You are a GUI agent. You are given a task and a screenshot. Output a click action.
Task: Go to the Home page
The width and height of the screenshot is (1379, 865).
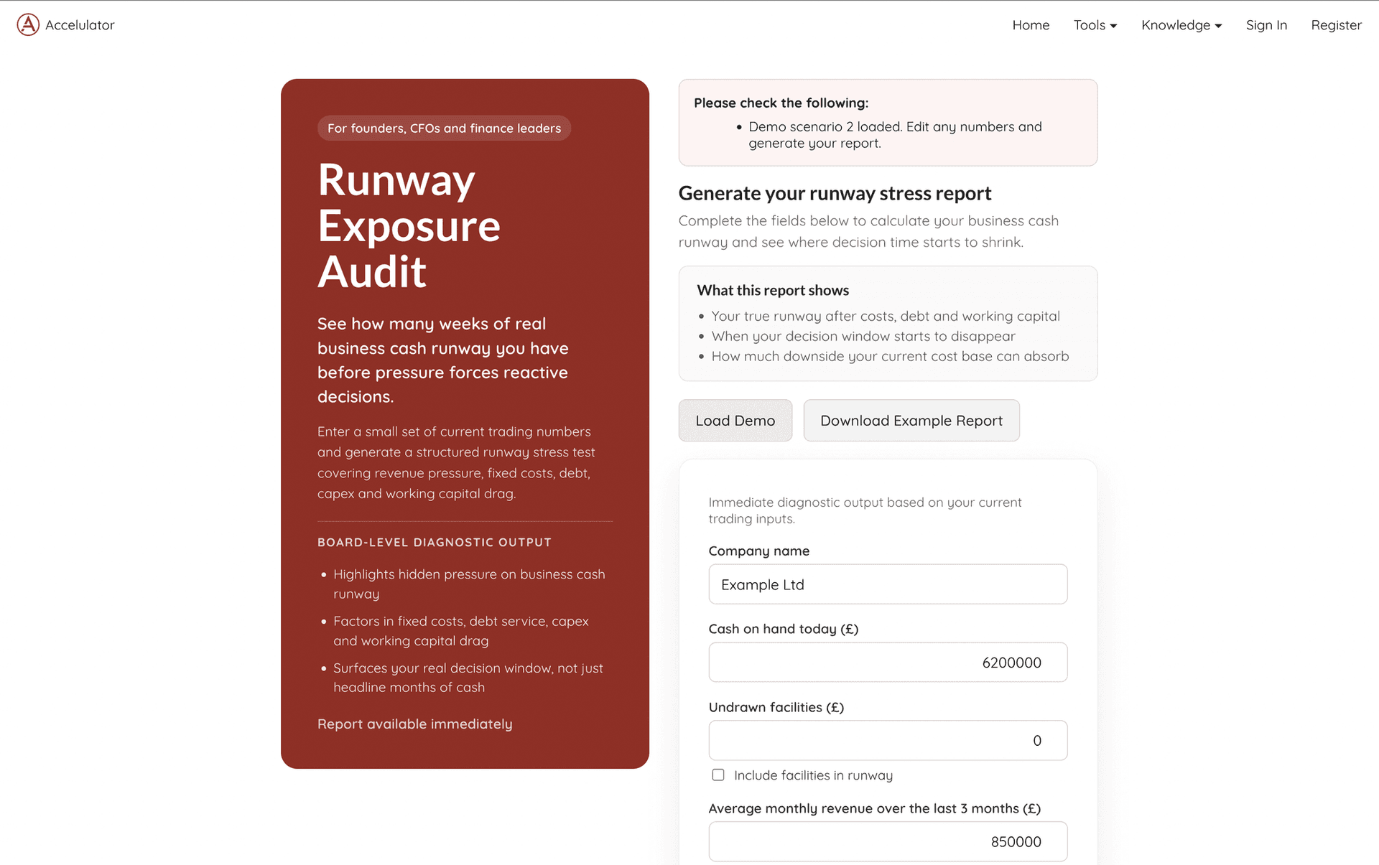coord(1031,25)
